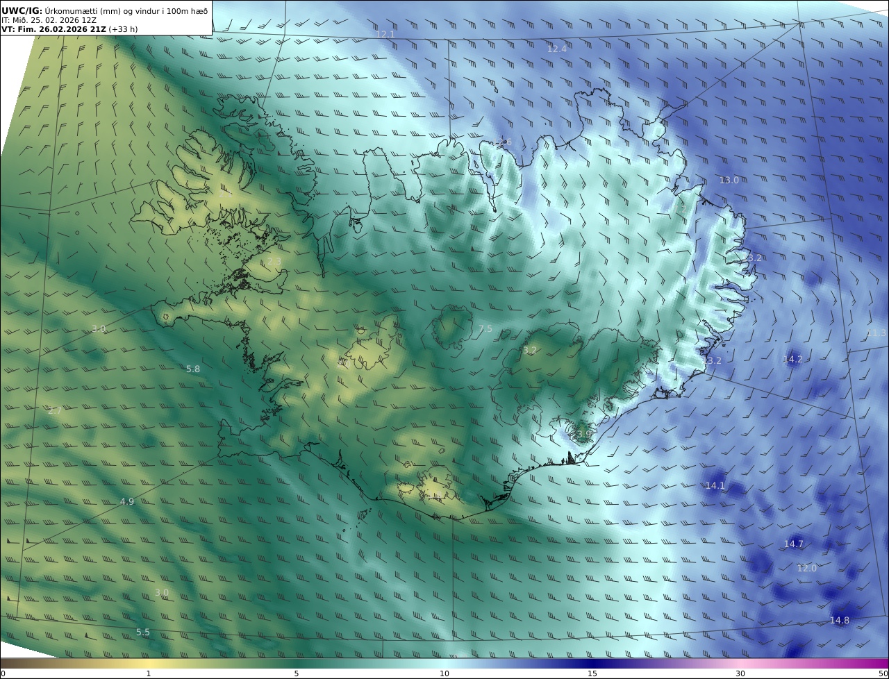Click the '5' tick on color scale

[297, 673]
